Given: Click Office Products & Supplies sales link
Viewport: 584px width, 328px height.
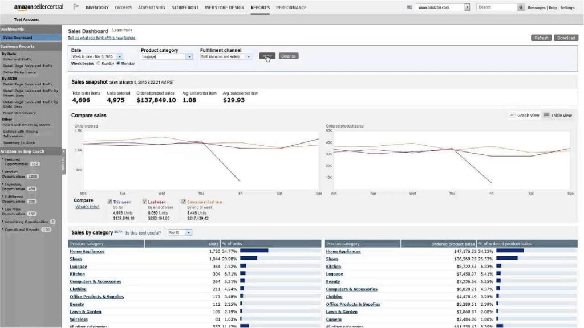Looking at the screenshot, I should point(353,304).
